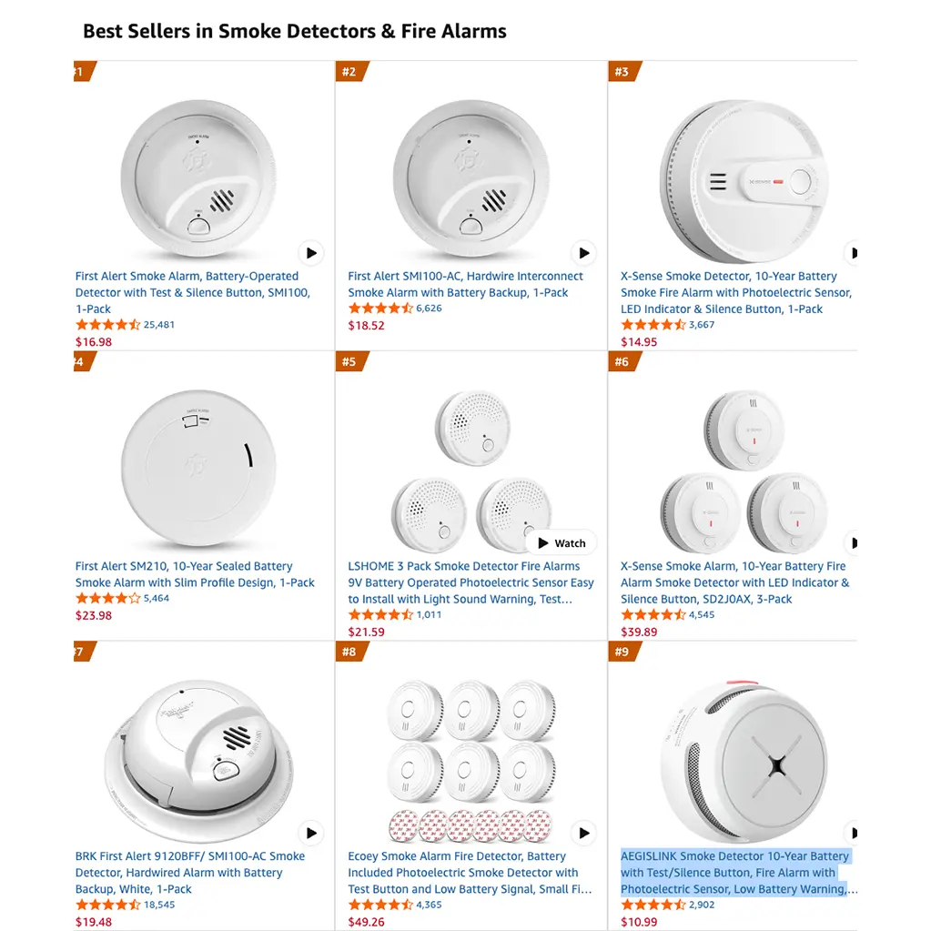
Task: Open the 18,545 reviews count link
Action: point(159,905)
